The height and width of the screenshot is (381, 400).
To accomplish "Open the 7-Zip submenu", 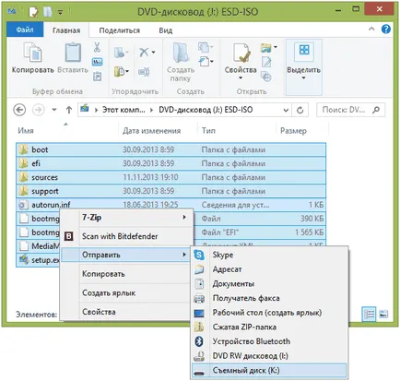I will (x=126, y=218).
